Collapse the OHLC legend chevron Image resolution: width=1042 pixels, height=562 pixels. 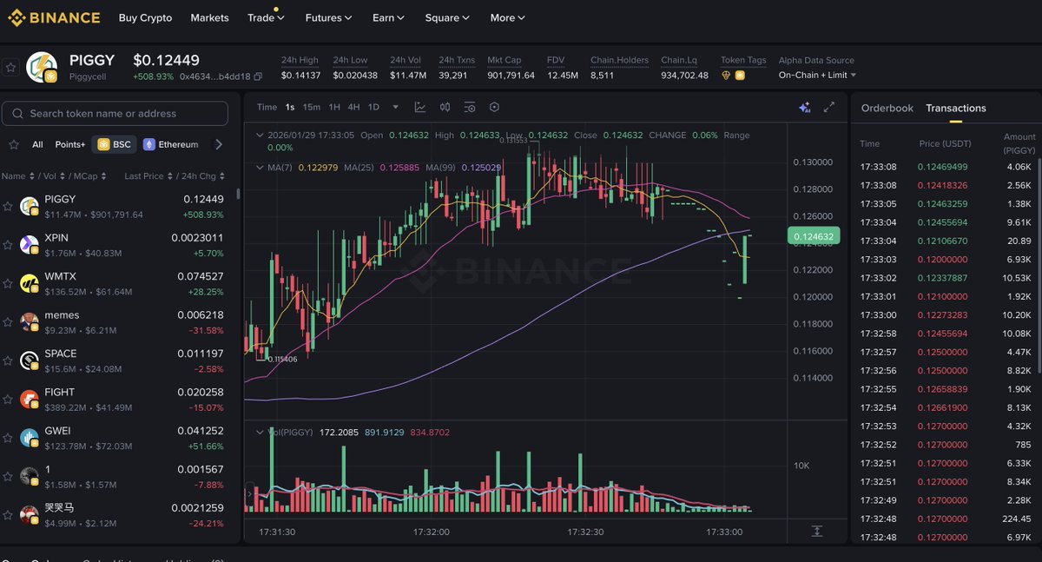[259, 136]
